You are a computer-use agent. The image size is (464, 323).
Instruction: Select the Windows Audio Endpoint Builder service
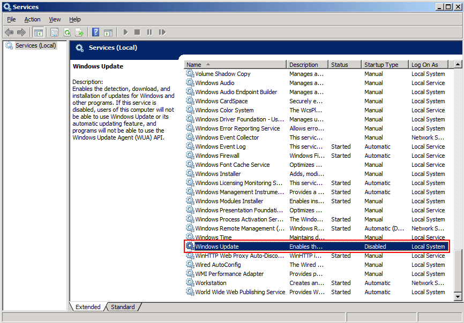[x=236, y=92]
